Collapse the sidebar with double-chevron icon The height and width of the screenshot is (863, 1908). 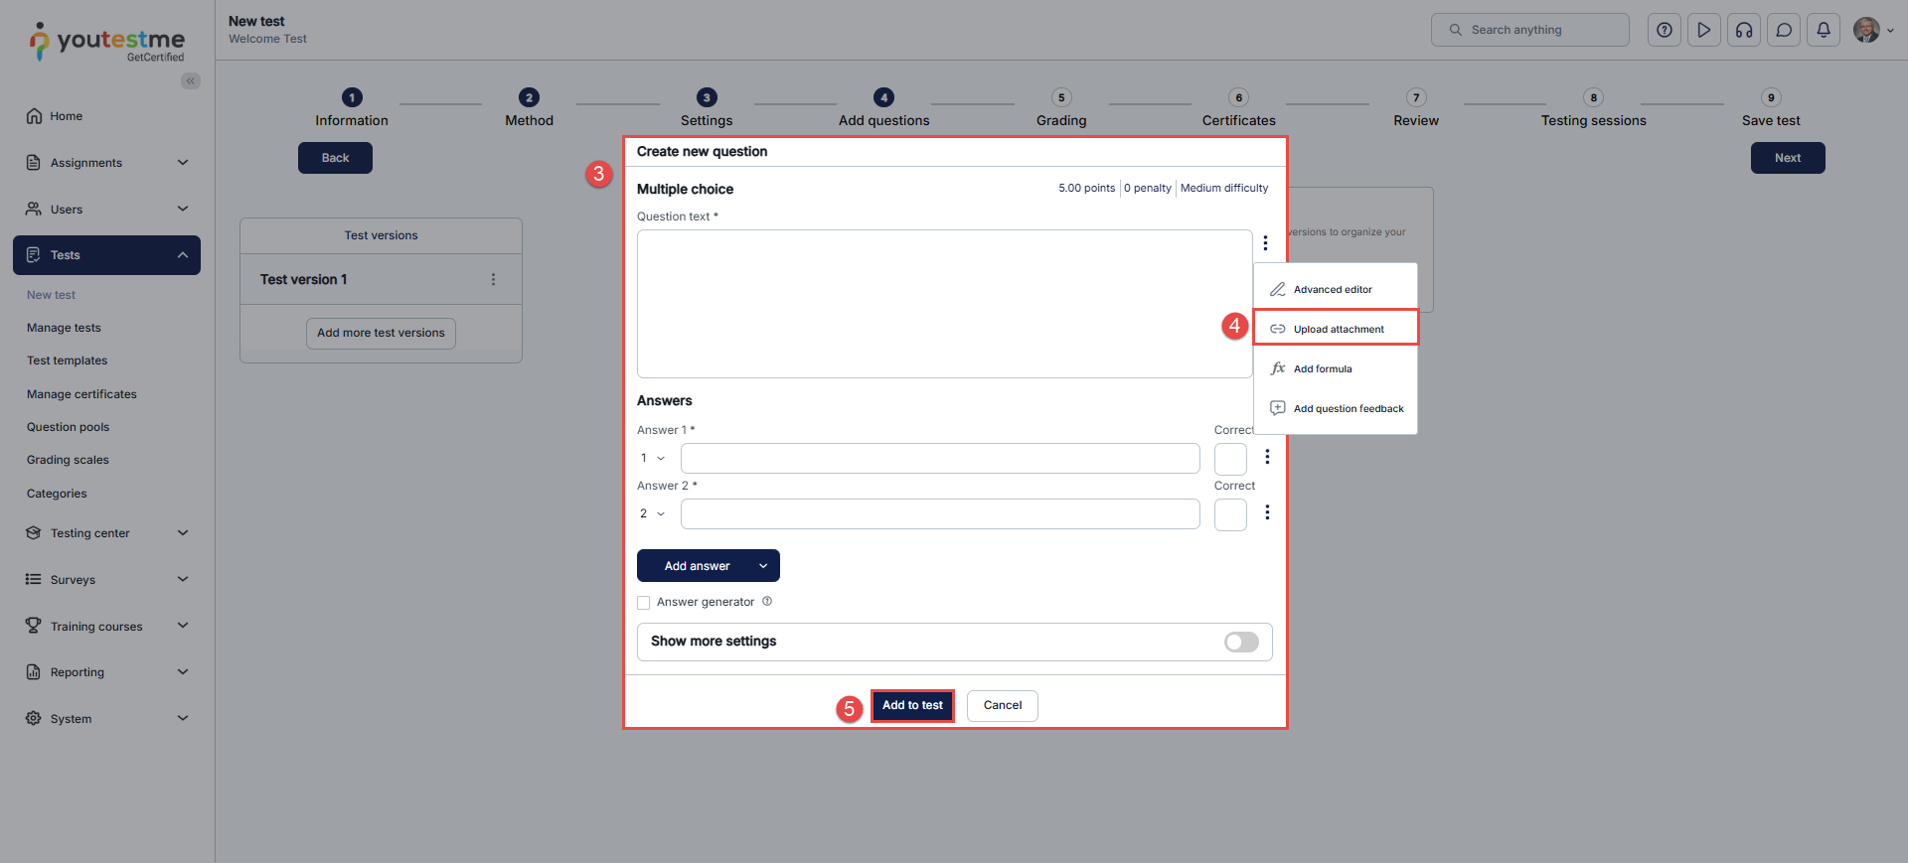point(191,81)
